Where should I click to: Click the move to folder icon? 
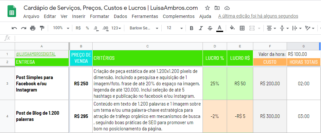[x=217, y=8]
